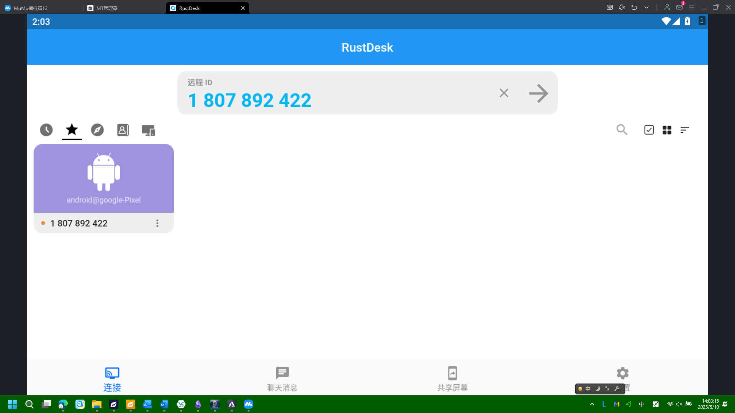This screenshot has width=735, height=413.
Task: Search peers with the magnifier icon
Action: click(622, 130)
